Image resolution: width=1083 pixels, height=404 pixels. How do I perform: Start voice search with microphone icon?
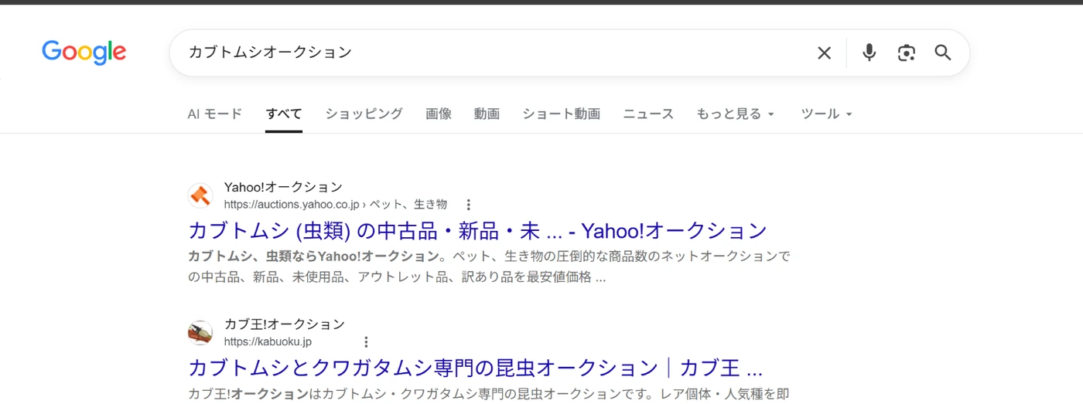tap(869, 53)
